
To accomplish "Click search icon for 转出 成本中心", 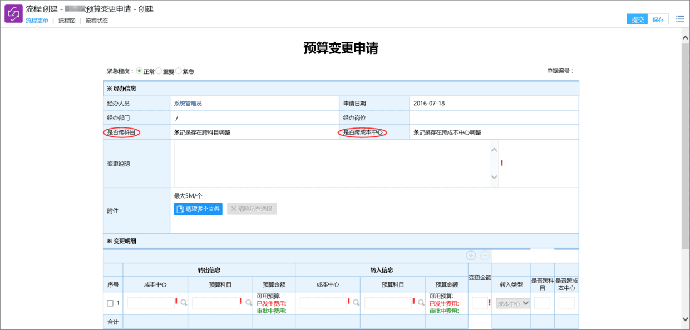I will [x=183, y=303].
